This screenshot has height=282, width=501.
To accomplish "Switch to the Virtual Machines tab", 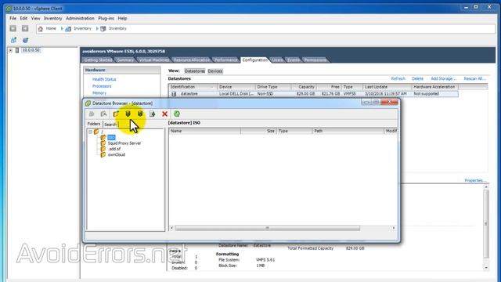I will point(153,60).
